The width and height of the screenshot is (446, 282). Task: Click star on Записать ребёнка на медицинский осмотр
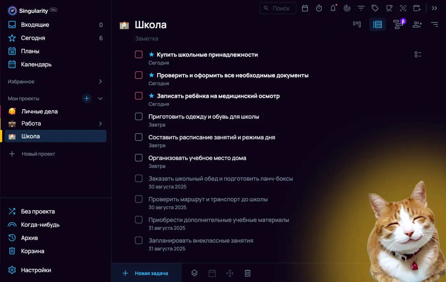pos(151,95)
